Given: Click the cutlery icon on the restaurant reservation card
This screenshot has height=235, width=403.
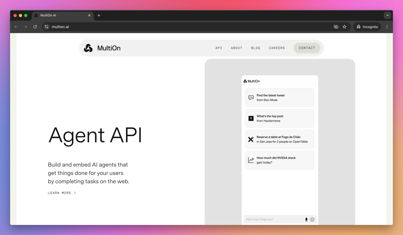Looking at the screenshot, I should point(251,139).
